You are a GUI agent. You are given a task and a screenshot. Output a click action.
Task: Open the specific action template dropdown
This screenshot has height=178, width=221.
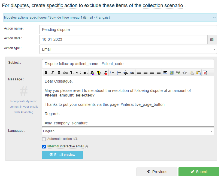point(110,17)
